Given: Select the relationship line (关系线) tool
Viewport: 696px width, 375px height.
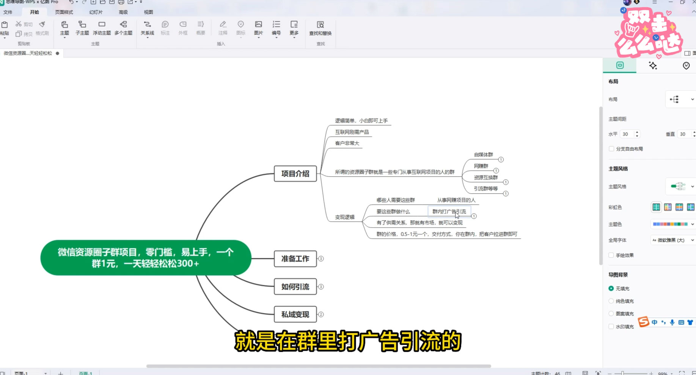Looking at the screenshot, I should (147, 27).
